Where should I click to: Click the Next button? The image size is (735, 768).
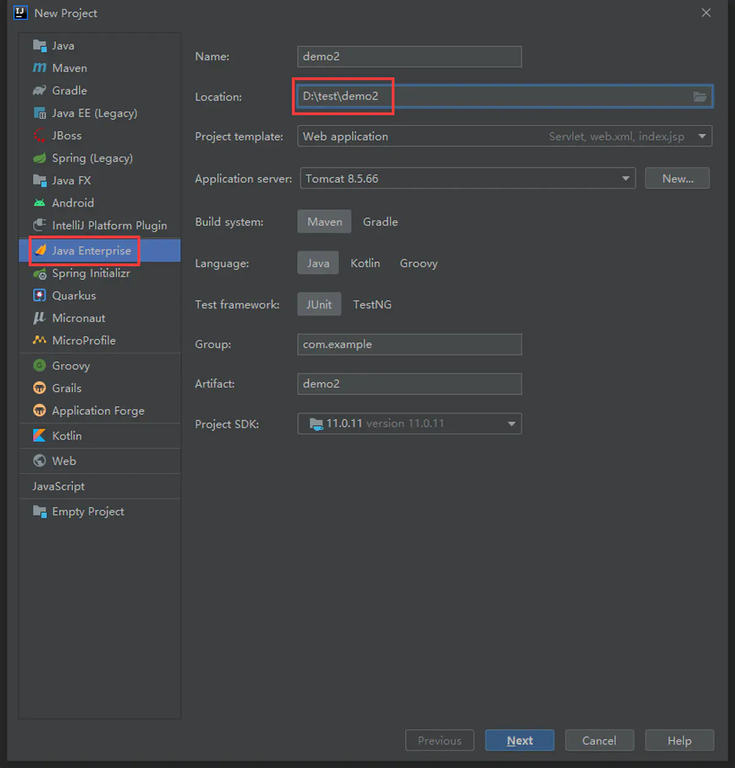519,740
